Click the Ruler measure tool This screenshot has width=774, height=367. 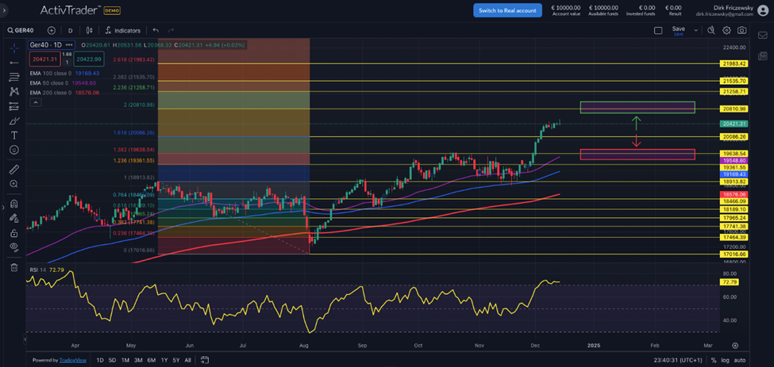point(13,170)
